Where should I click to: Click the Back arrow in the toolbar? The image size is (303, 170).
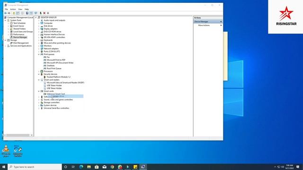5,13
